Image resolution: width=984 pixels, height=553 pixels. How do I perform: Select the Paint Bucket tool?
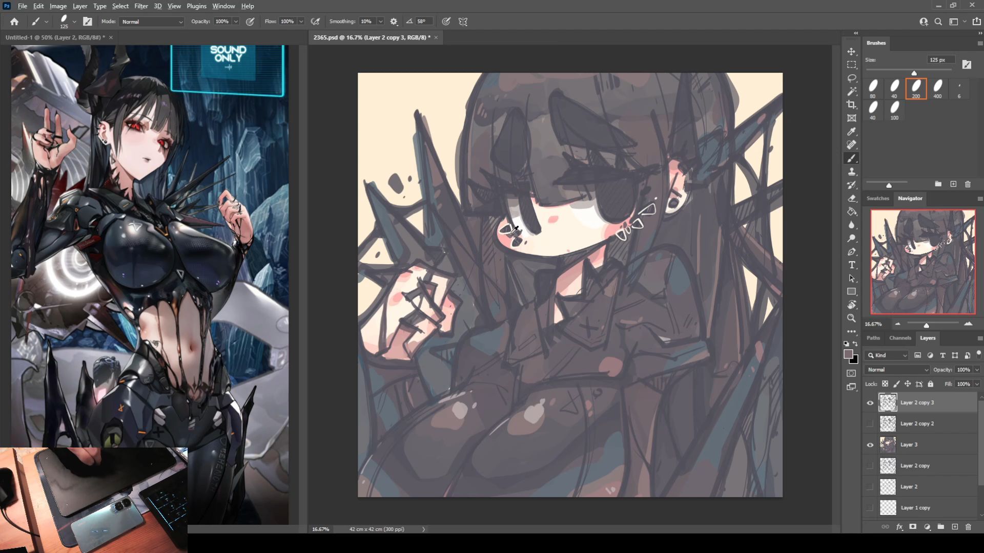coord(851,212)
